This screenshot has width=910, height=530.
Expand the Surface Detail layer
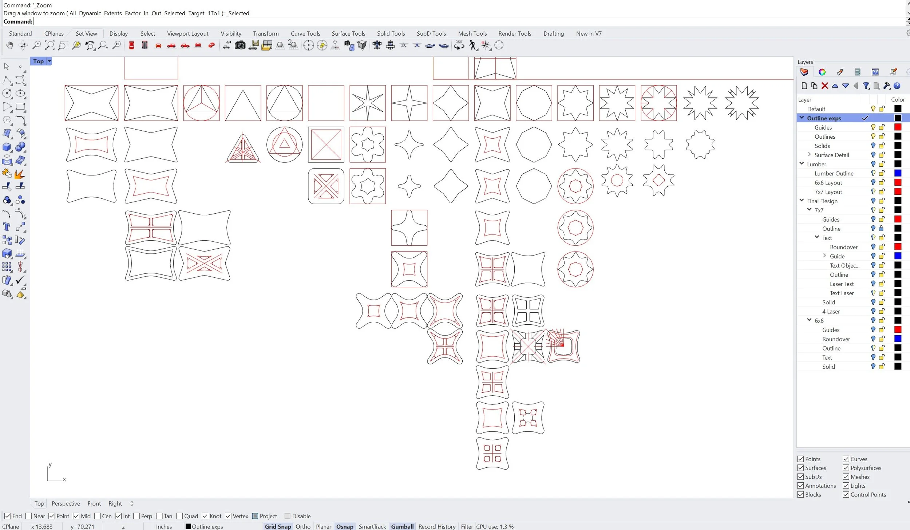tap(809, 155)
